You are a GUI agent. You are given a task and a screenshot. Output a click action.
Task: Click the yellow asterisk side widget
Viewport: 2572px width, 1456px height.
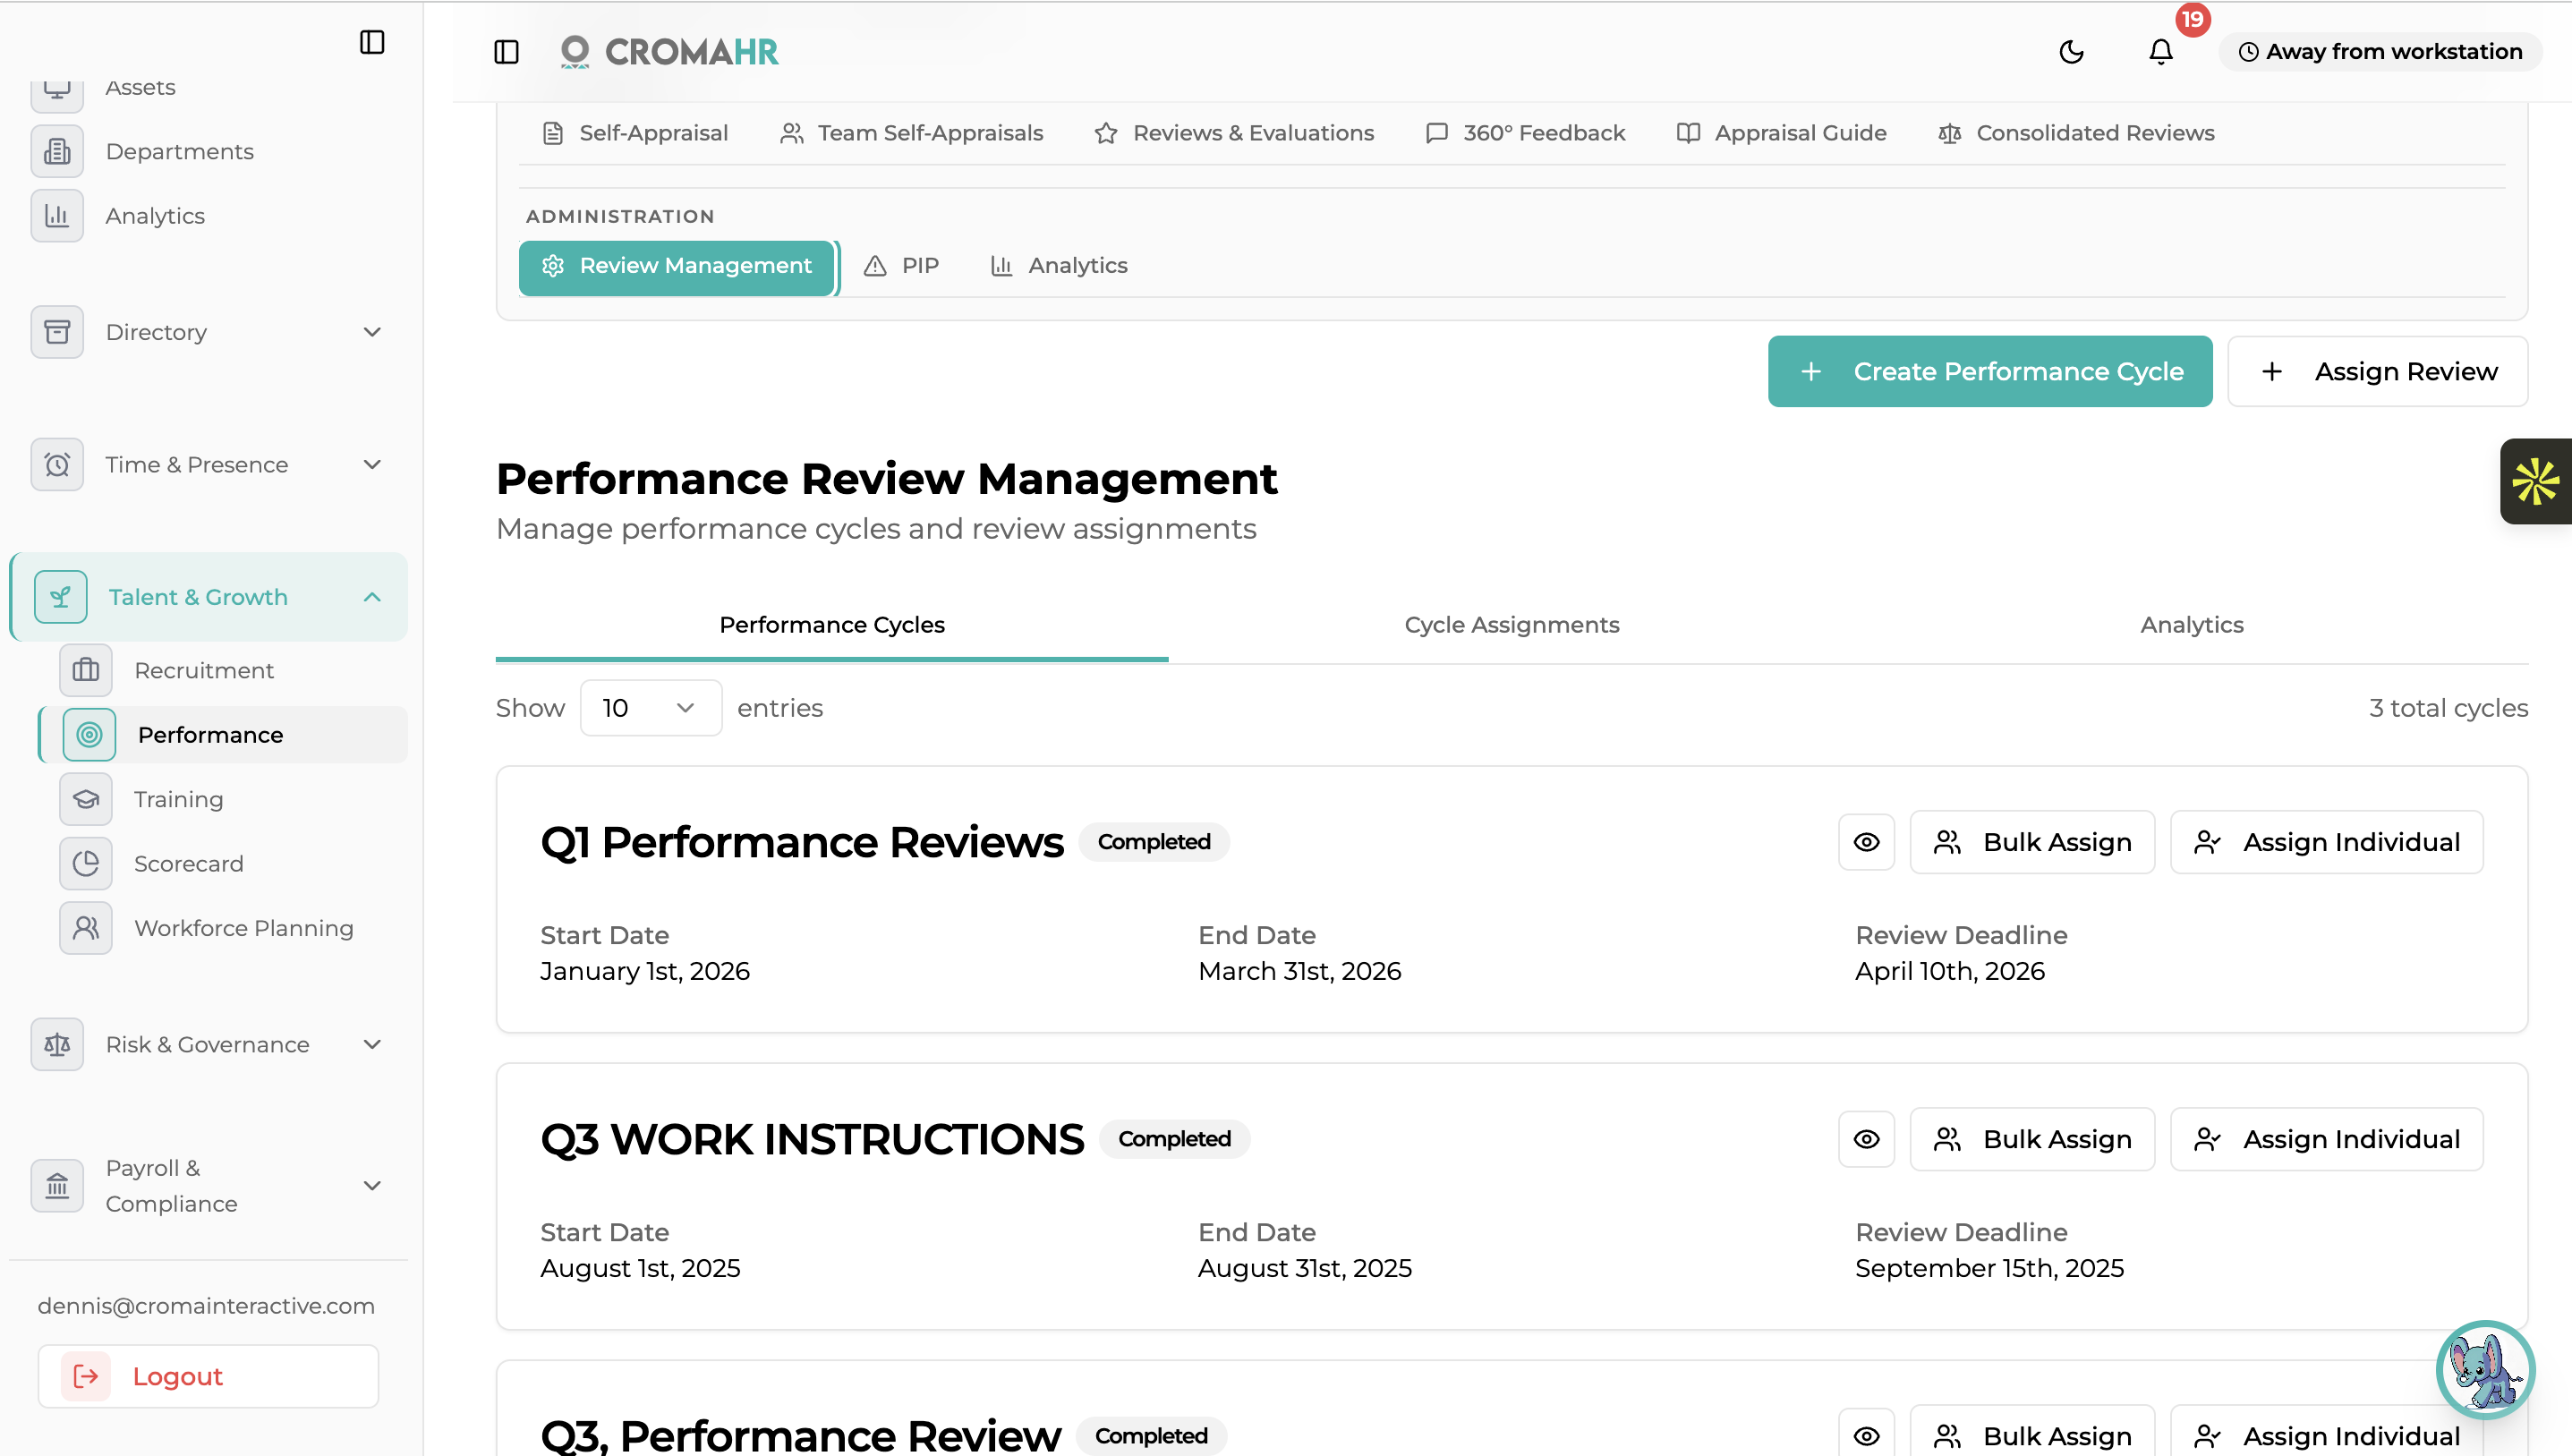click(x=2536, y=481)
